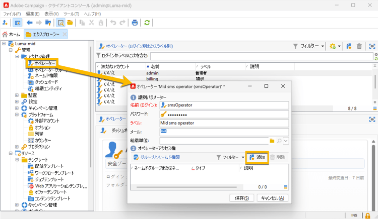
Task: Click the parent folder up-arrow toolbar icon
Action: pos(48,23)
